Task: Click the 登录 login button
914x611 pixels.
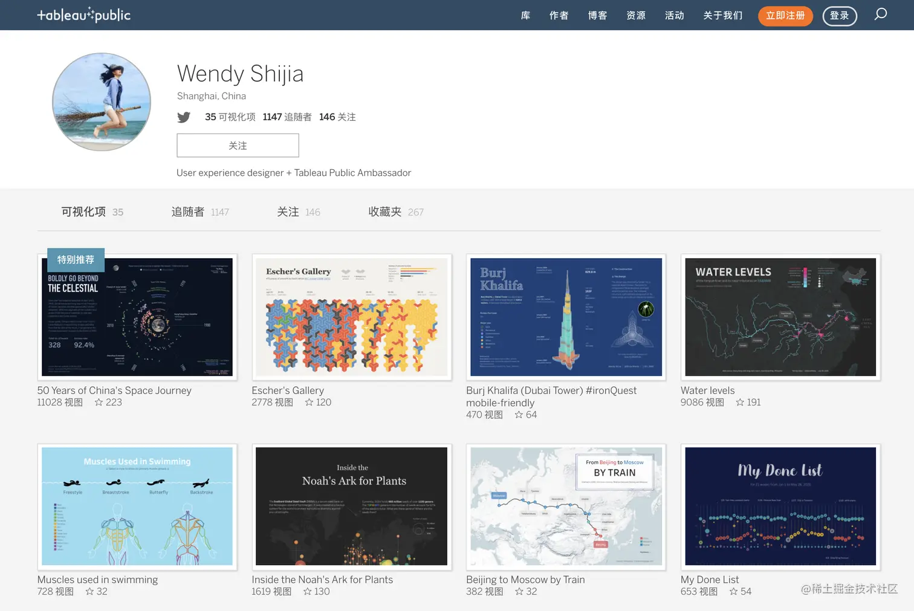Action: coord(840,16)
